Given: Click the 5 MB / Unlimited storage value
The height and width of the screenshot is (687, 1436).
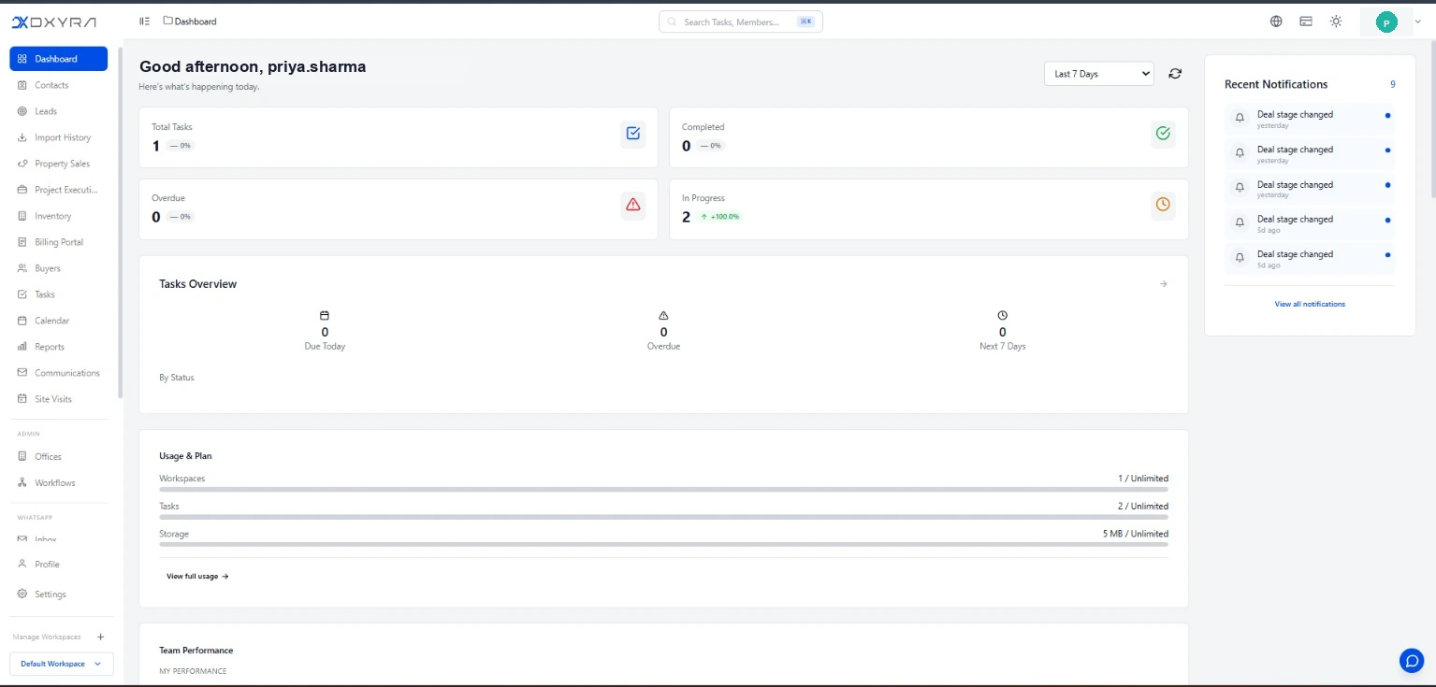Looking at the screenshot, I should point(1136,534).
